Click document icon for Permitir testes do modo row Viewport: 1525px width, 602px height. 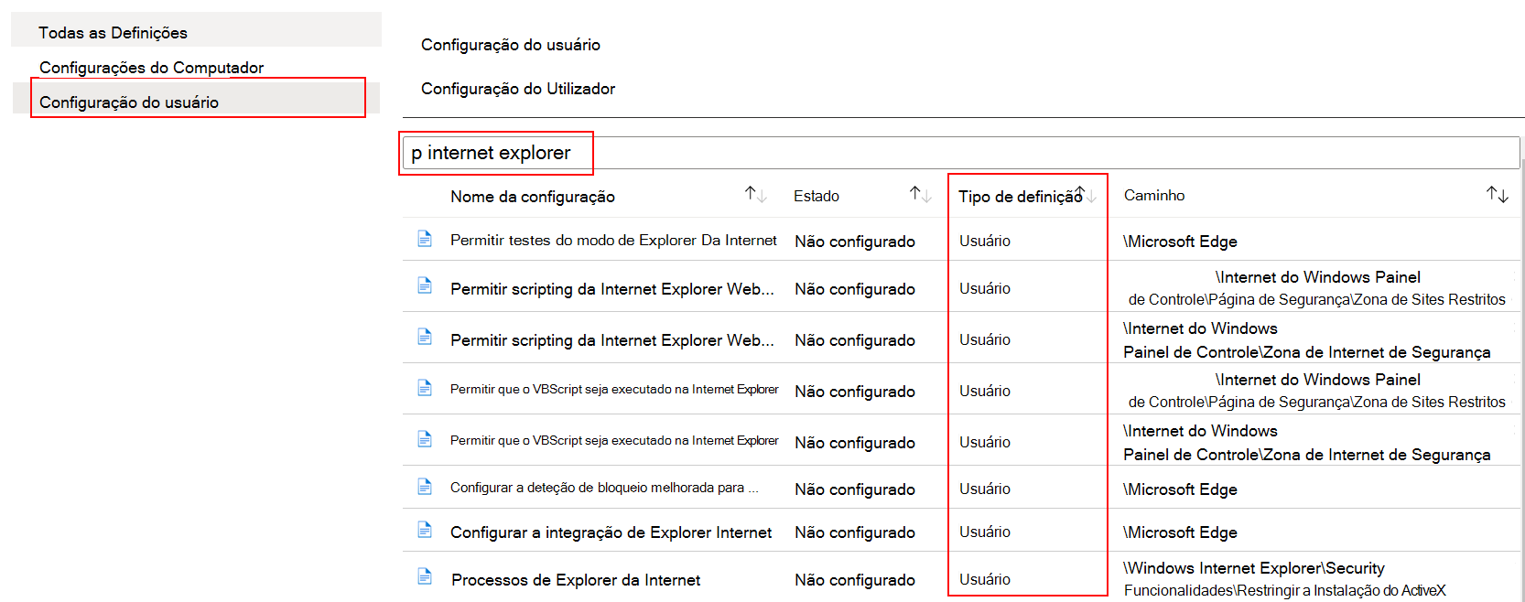pyautogui.click(x=425, y=239)
